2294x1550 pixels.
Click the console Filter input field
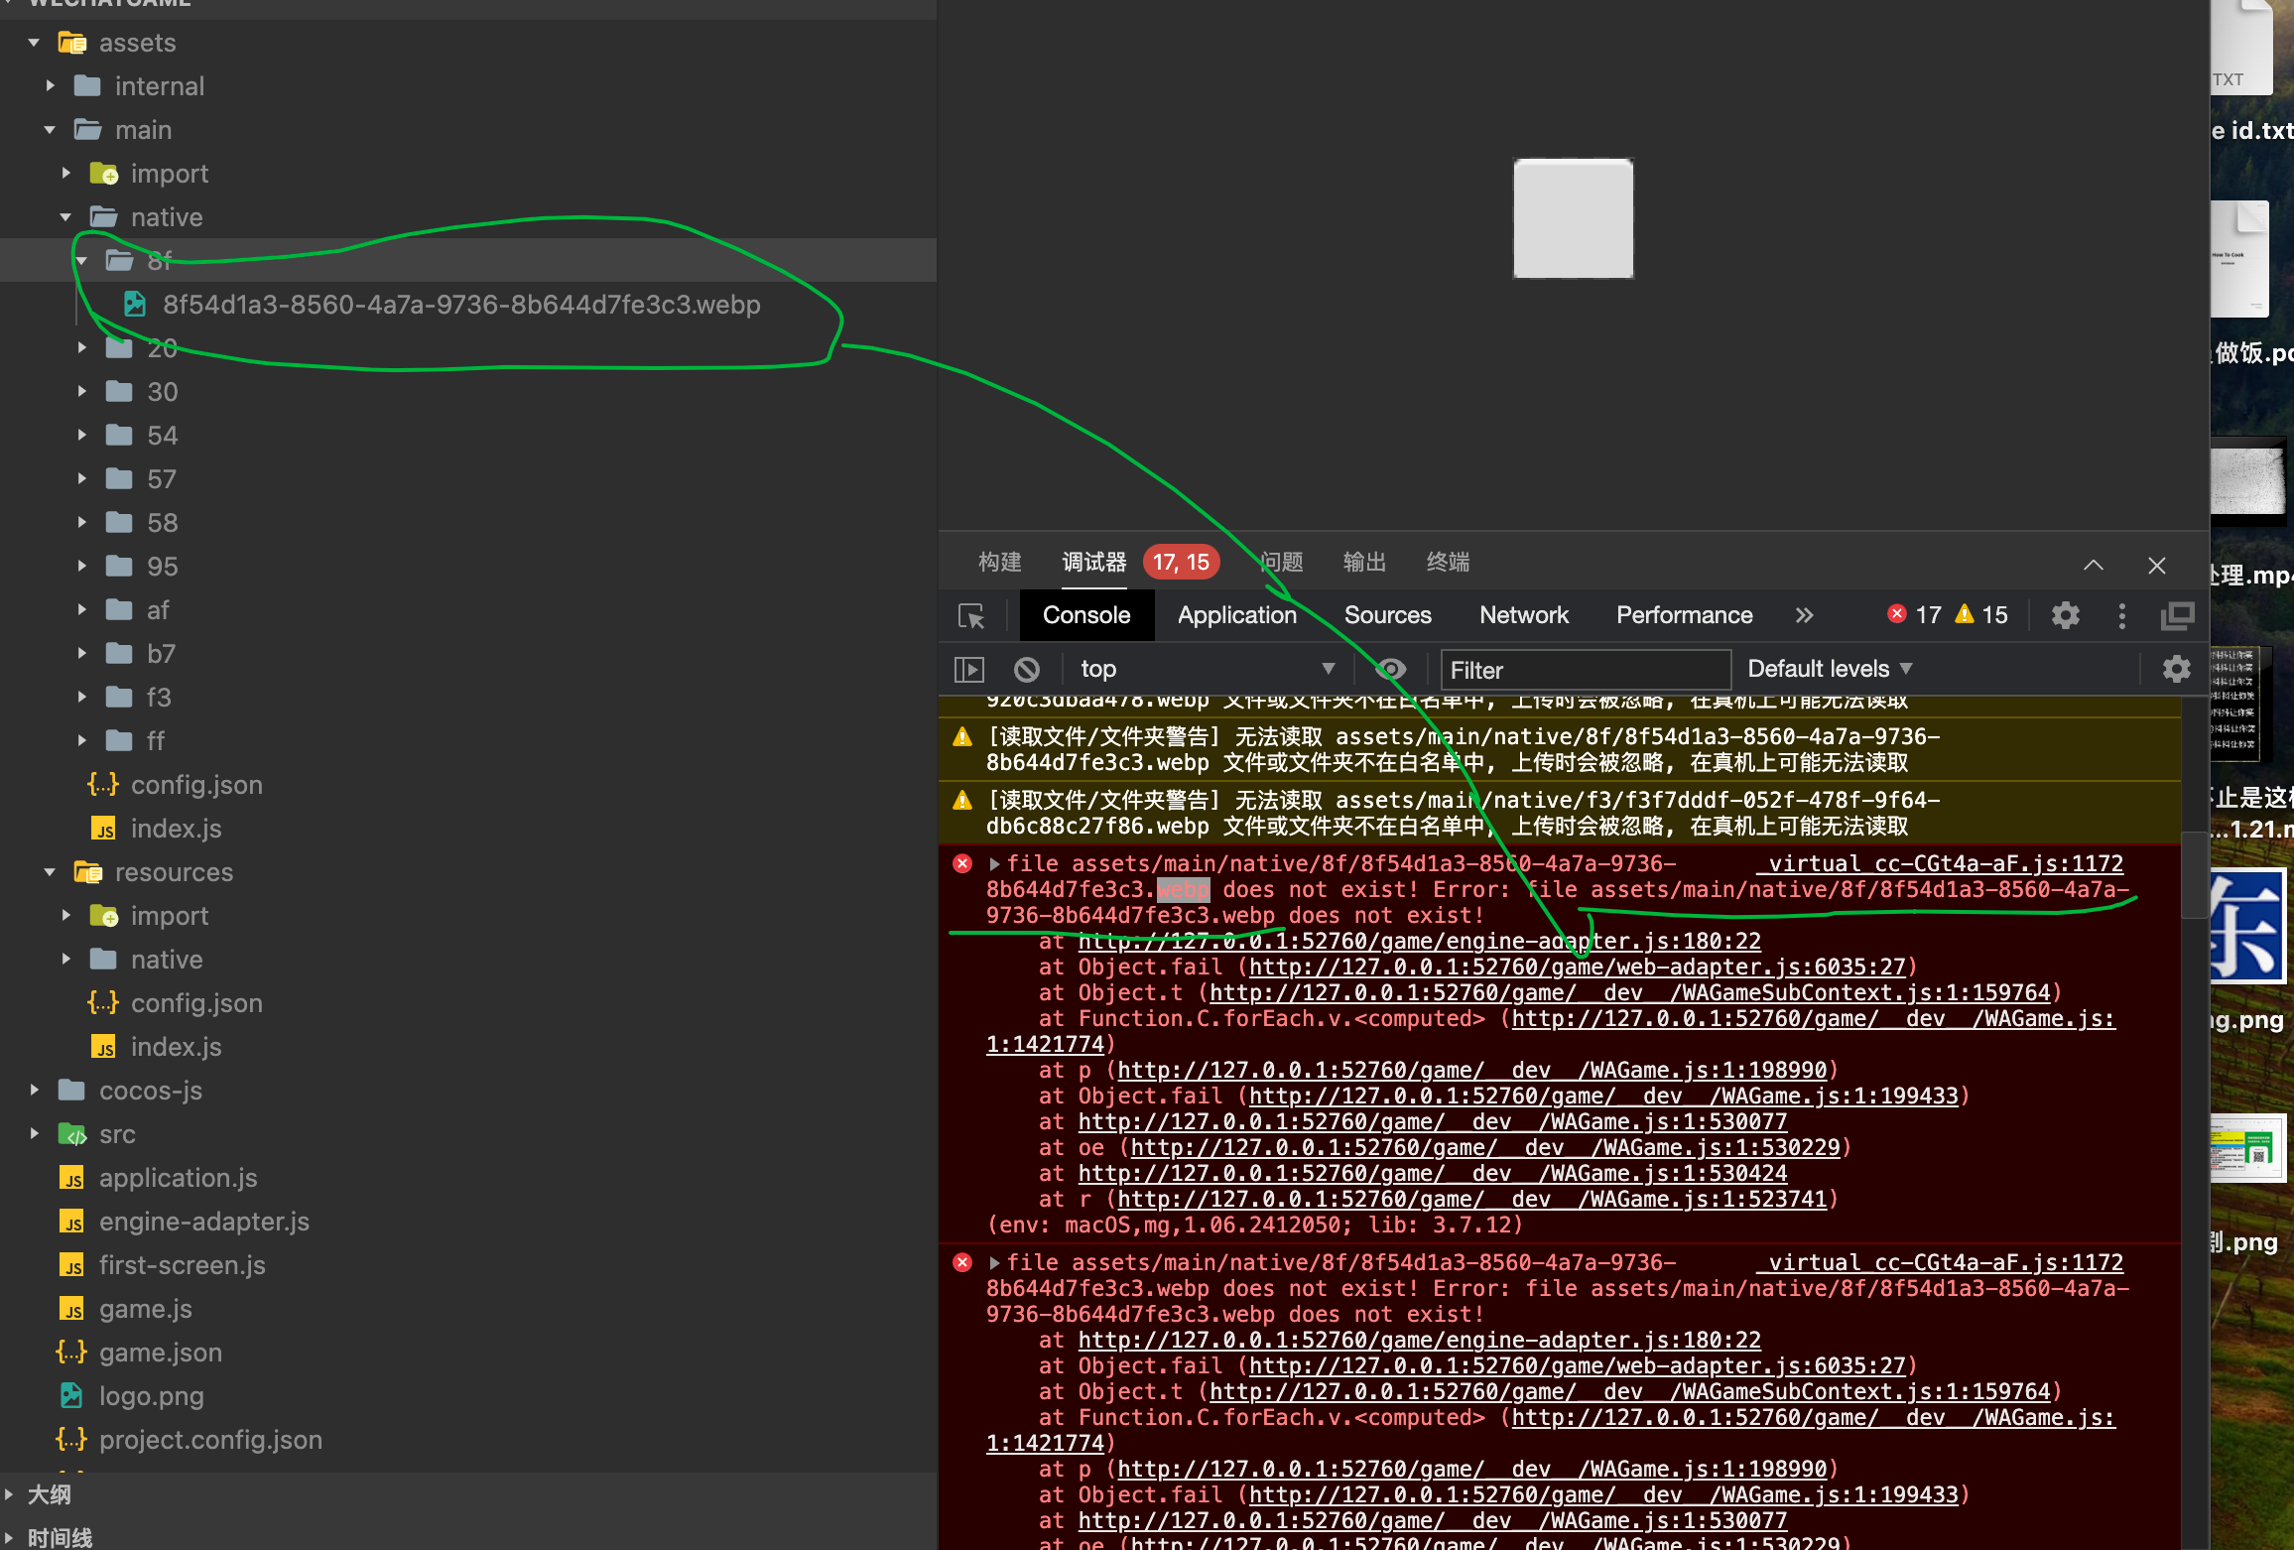tap(1585, 670)
